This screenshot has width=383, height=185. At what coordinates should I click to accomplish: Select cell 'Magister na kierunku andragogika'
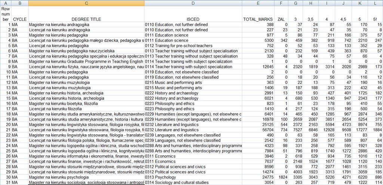click(86, 25)
